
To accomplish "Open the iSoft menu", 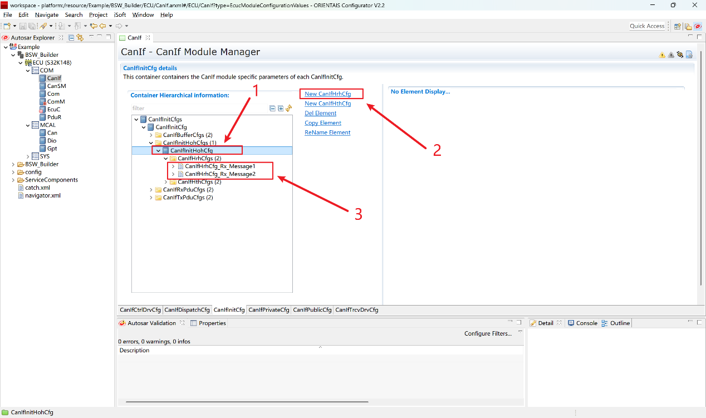I will 120,15.
